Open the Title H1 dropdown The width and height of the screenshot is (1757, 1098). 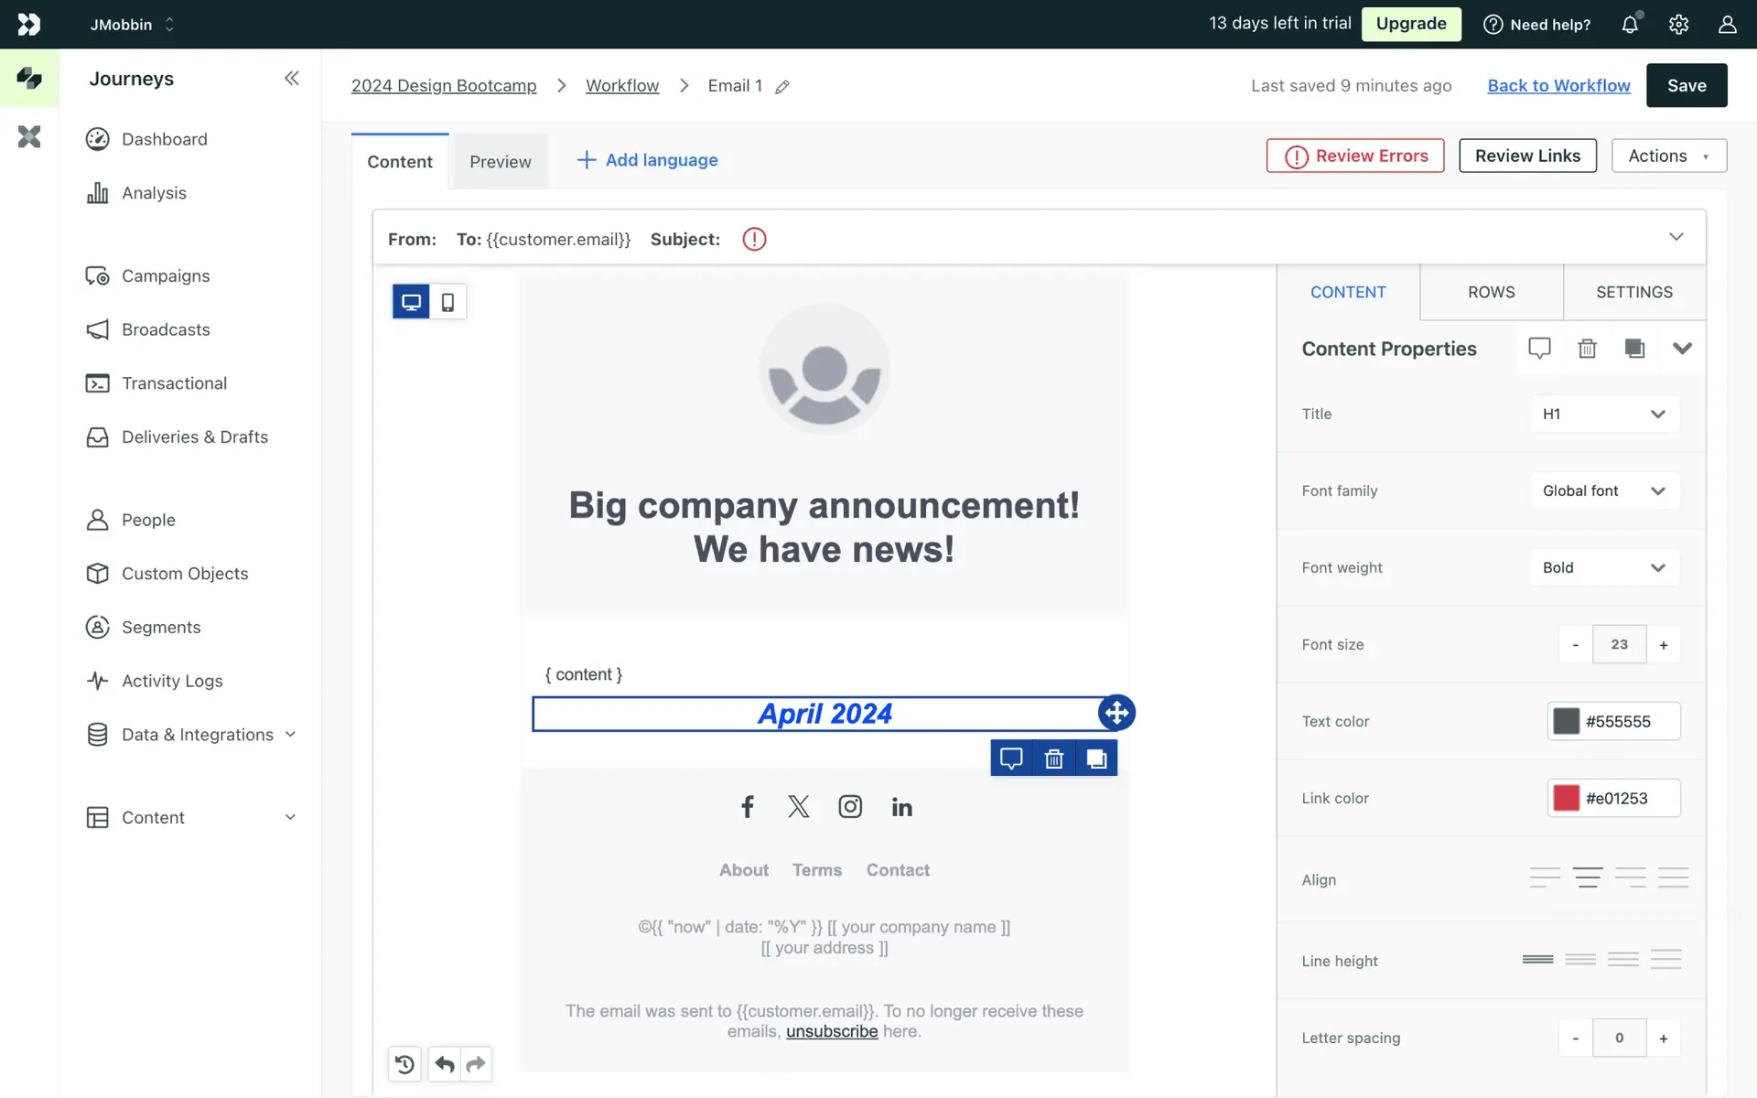1604,414
